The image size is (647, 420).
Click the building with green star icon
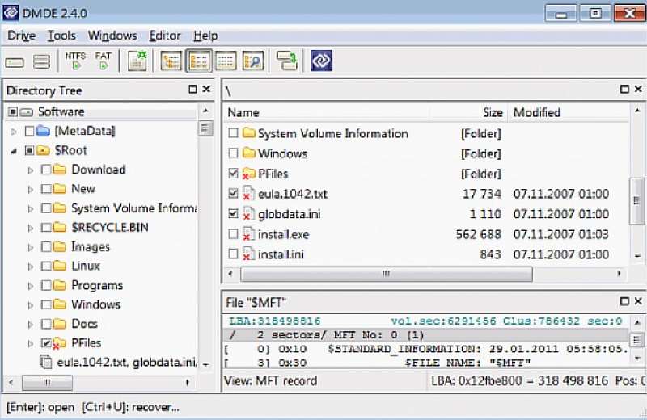click(x=137, y=61)
